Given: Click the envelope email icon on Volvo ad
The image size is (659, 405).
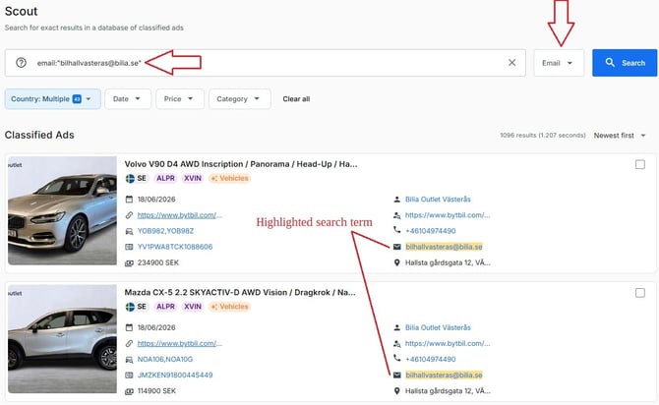Looking at the screenshot, I should 396,247.
